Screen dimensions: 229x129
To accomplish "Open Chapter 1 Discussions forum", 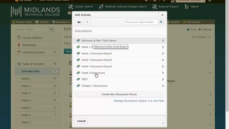I will (x=119, y=86).
